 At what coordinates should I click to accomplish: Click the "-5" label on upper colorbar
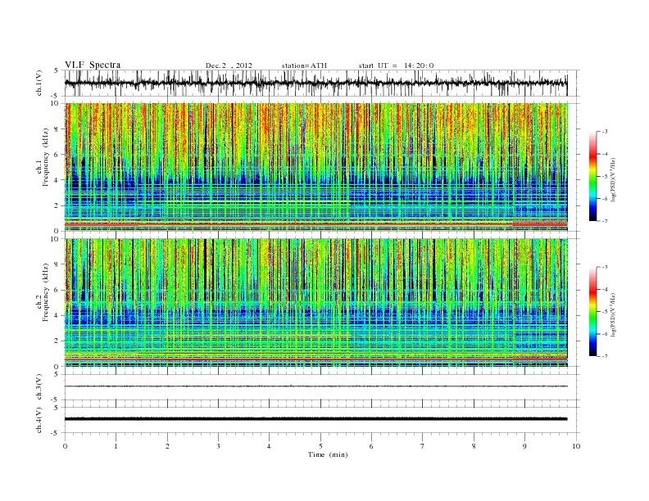point(605,177)
